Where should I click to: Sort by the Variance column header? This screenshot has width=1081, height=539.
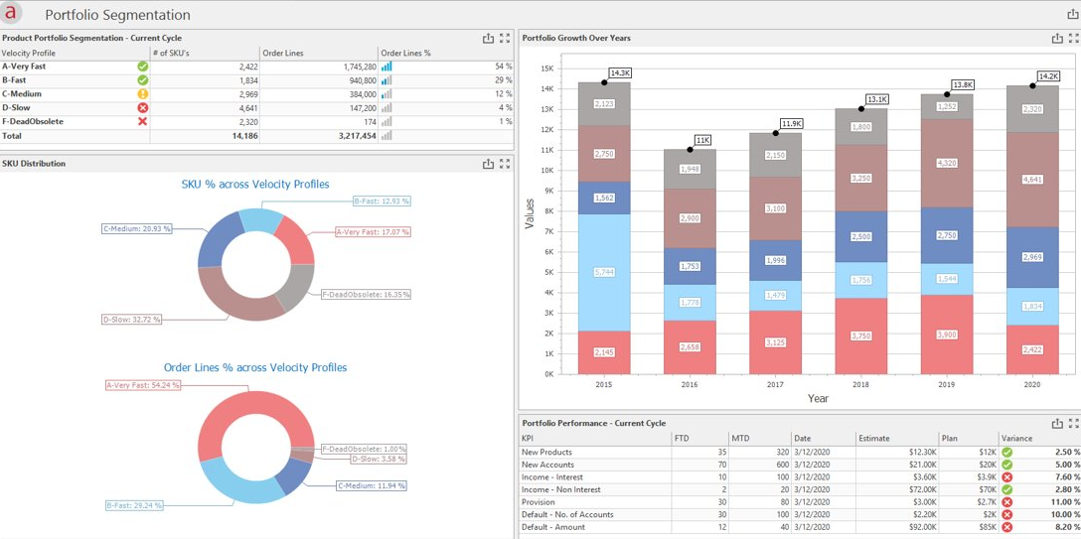[x=1016, y=438]
